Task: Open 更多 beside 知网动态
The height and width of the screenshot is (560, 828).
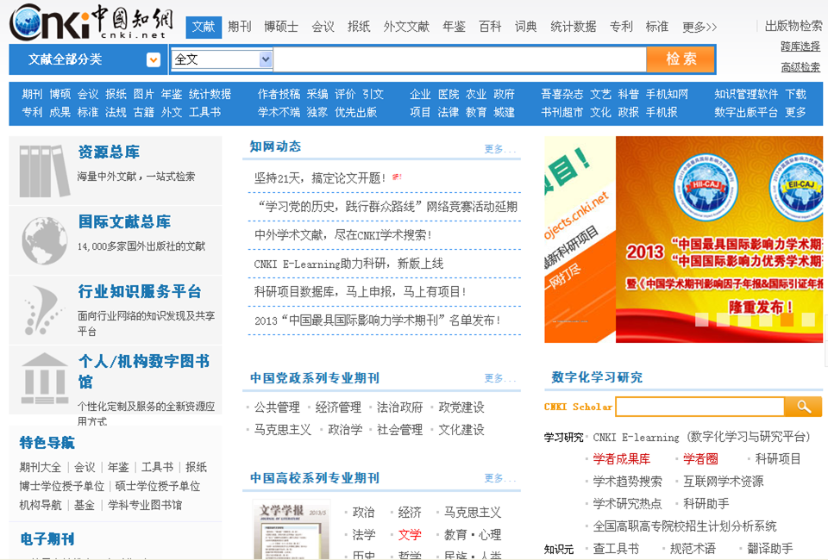Action: [x=499, y=149]
